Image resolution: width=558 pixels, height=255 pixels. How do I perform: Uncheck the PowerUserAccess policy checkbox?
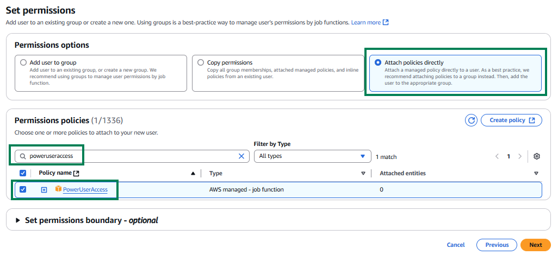23,189
